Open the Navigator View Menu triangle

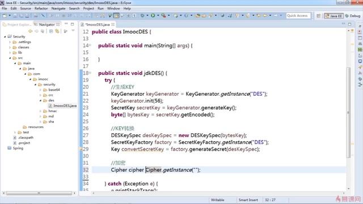tap(73, 31)
